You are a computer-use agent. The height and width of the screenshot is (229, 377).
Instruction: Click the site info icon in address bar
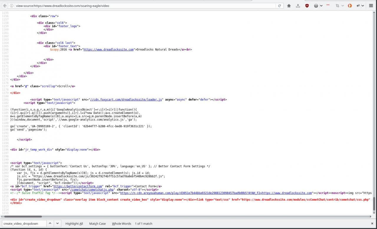coord(11,6)
